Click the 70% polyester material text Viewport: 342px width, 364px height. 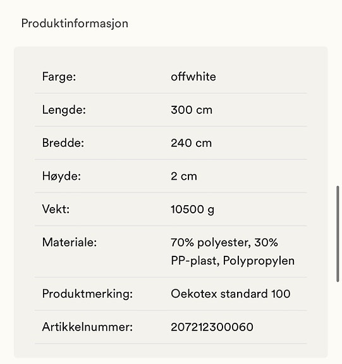211,243
